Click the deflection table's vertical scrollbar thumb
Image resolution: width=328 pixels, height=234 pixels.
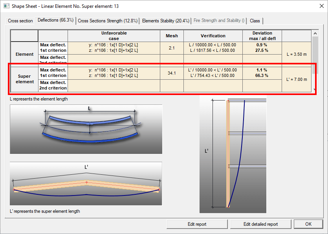coord(315,54)
